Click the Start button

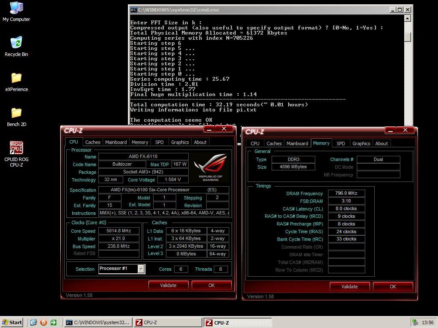[12, 322]
